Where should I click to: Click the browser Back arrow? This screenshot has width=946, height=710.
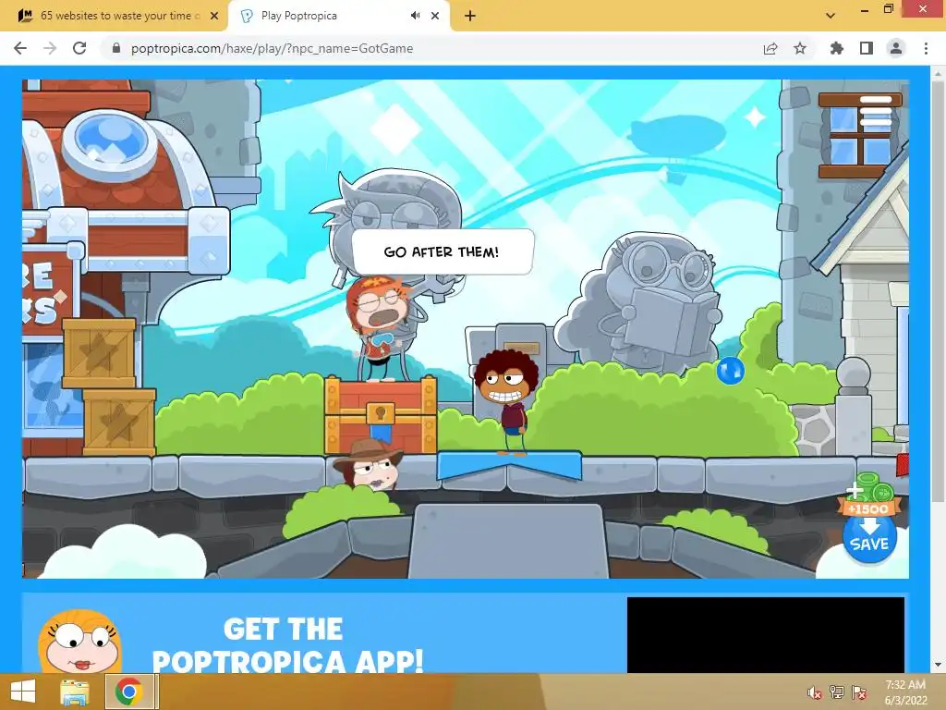tap(20, 48)
